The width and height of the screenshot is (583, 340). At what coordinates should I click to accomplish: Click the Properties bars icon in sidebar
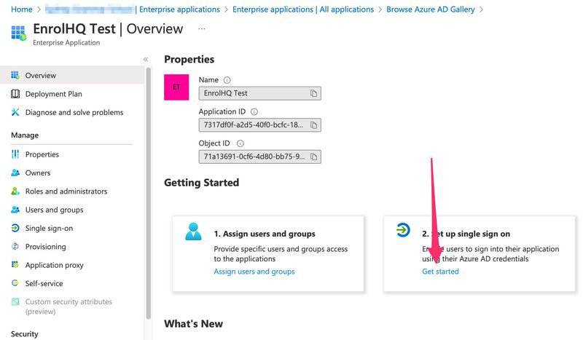point(15,154)
